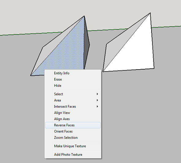Select Hide in the context menu
Screen dimensions: 181x163
[x=73, y=86]
